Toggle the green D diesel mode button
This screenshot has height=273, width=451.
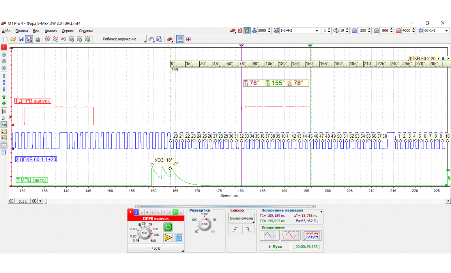pyautogui.click(x=247, y=30)
